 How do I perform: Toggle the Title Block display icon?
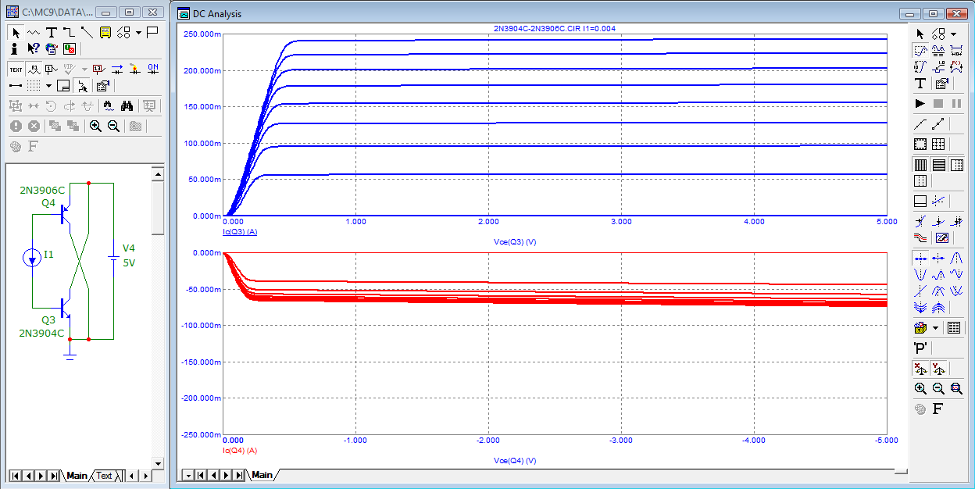coord(64,85)
